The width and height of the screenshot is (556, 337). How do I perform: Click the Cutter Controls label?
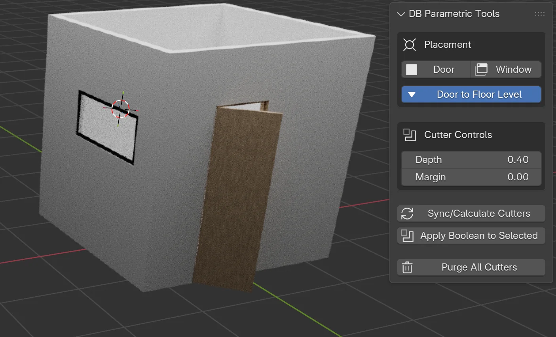point(458,135)
